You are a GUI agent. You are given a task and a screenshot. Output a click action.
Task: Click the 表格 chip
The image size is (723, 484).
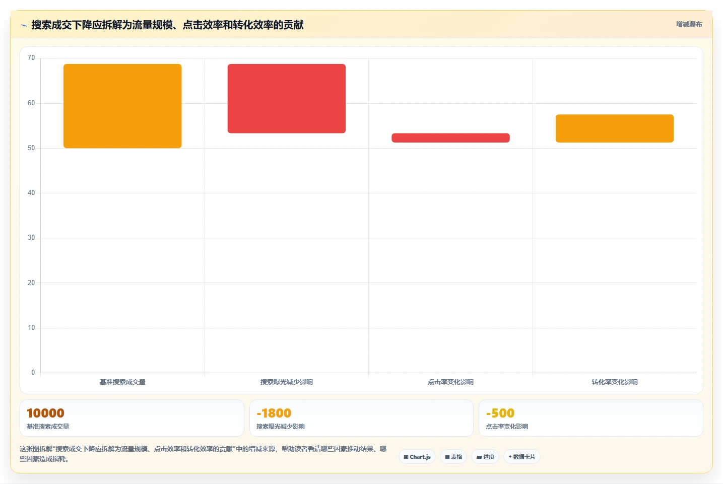pos(453,457)
